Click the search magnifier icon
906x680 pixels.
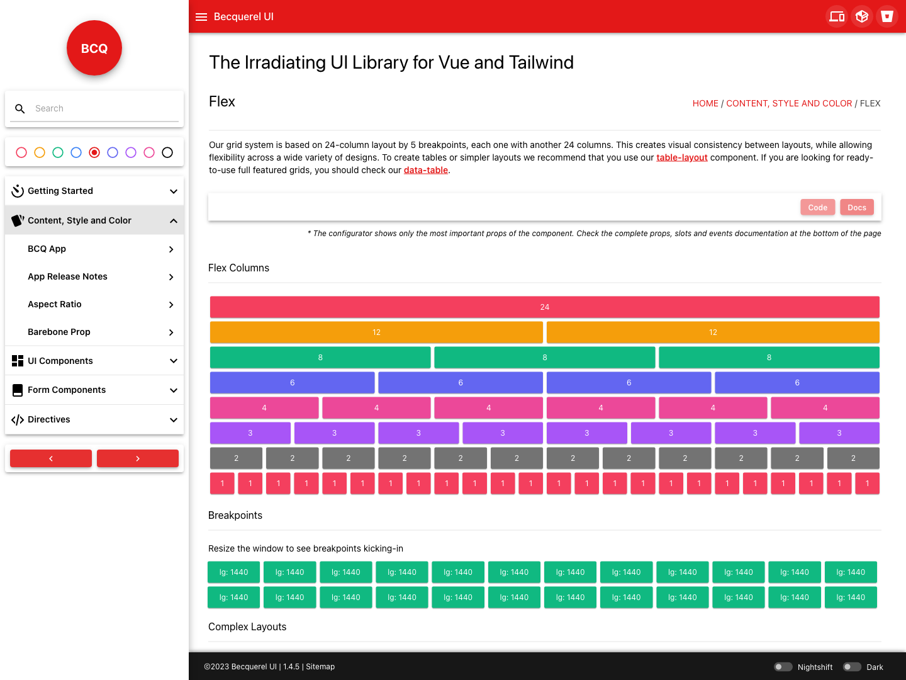click(20, 109)
